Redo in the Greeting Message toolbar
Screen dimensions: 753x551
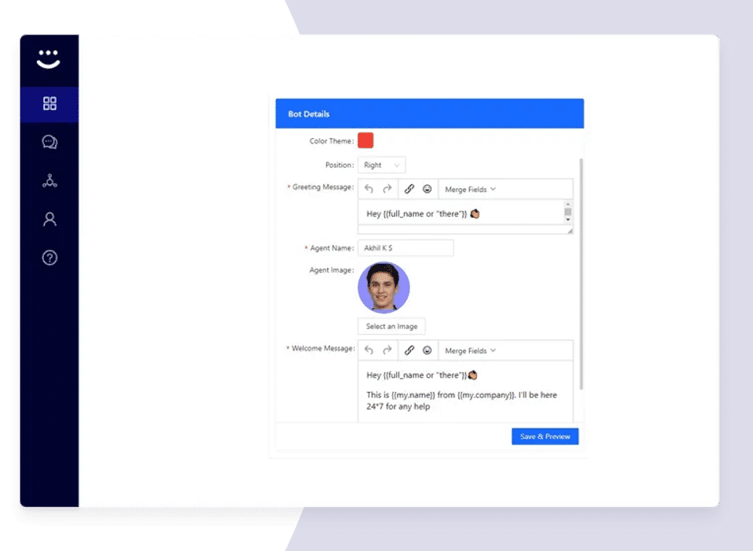[387, 189]
